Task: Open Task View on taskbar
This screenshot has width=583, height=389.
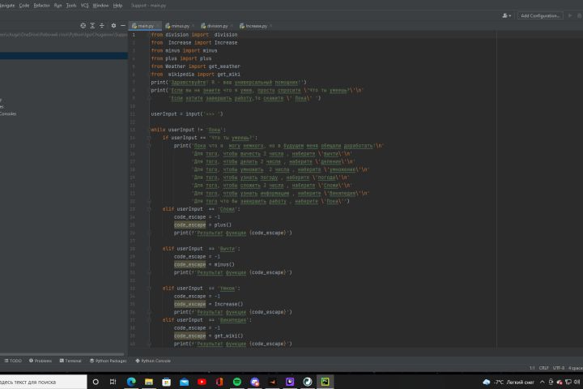Action: pyautogui.click(x=113, y=382)
